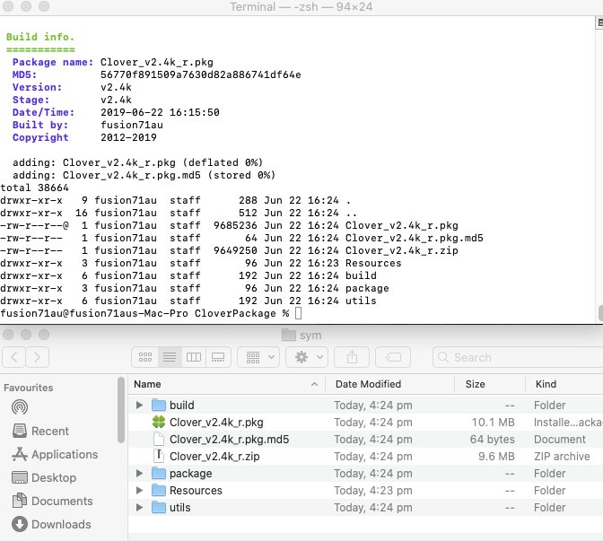The height and width of the screenshot is (541, 603).
Task: Click the MD5 hash in Terminal
Action: [x=201, y=74]
